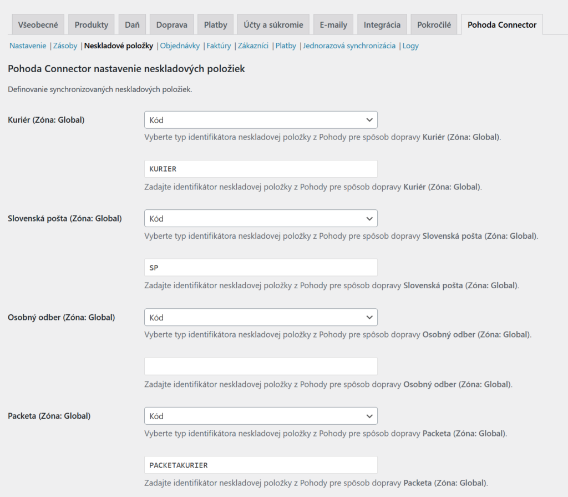Click the Platby subsection link

(286, 46)
